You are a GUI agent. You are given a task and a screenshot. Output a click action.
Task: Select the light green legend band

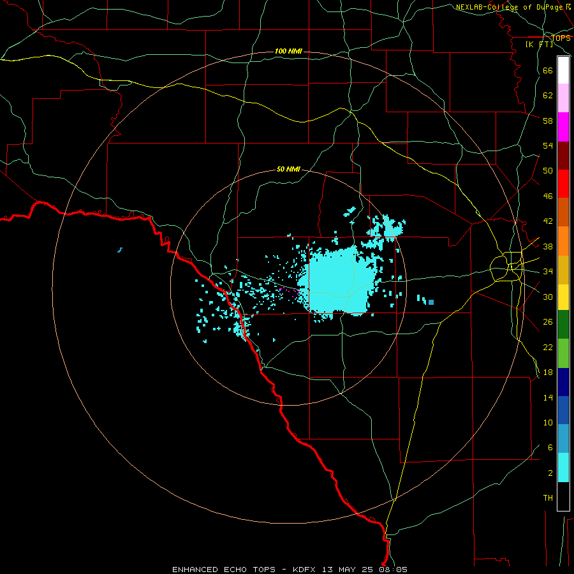563,353
